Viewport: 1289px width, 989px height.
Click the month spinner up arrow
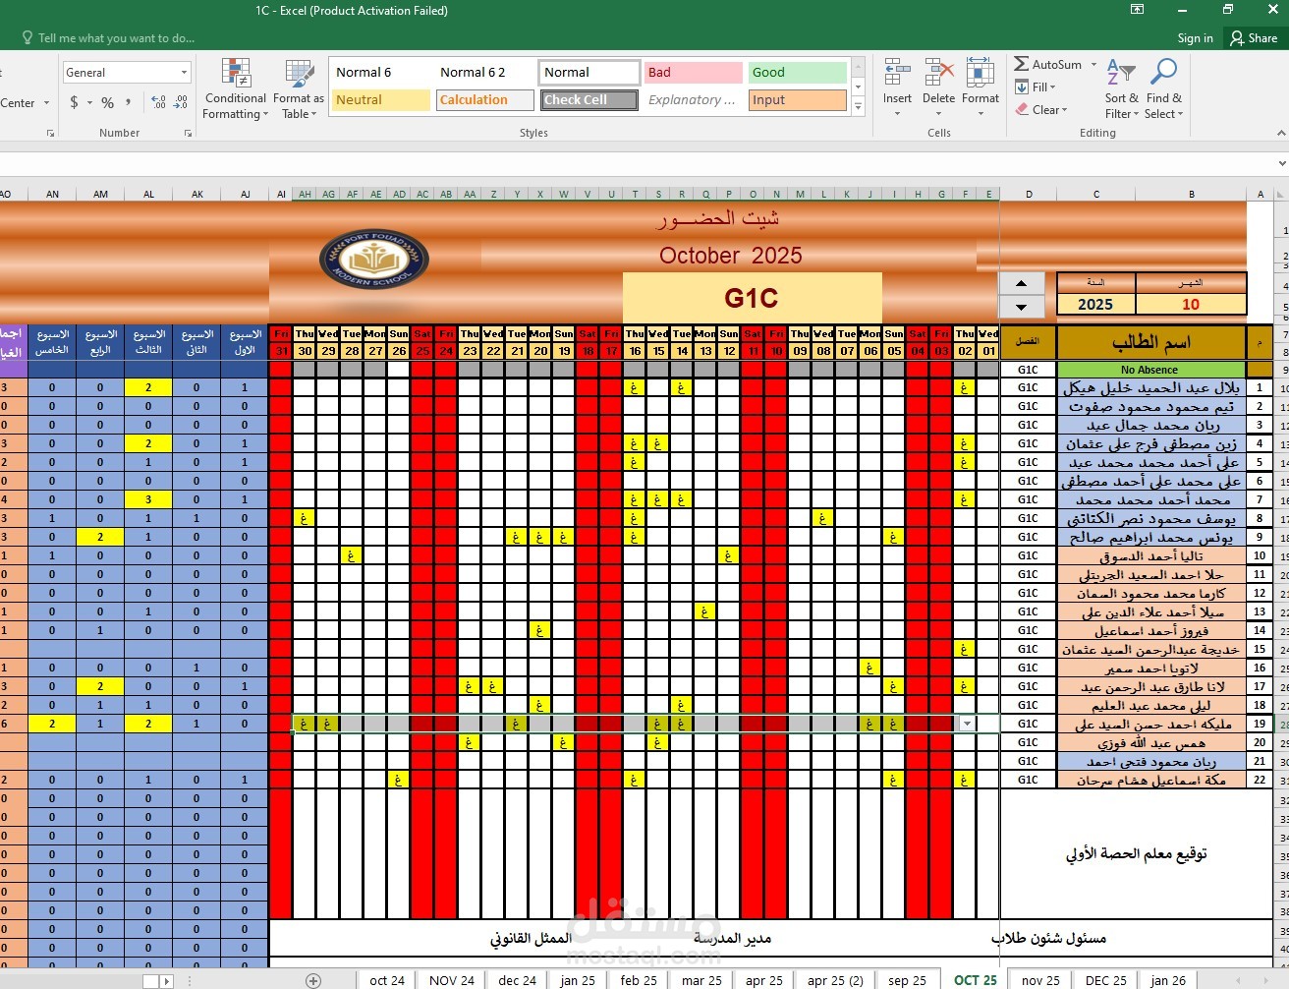(x=1022, y=283)
